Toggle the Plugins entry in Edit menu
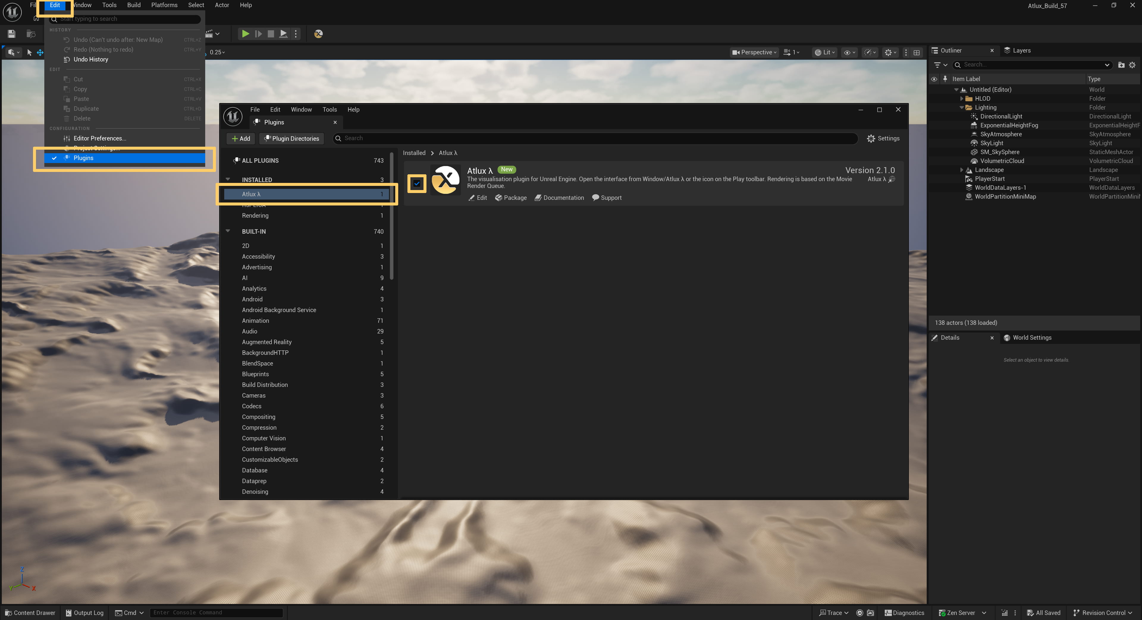1142x620 pixels. pos(83,158)
